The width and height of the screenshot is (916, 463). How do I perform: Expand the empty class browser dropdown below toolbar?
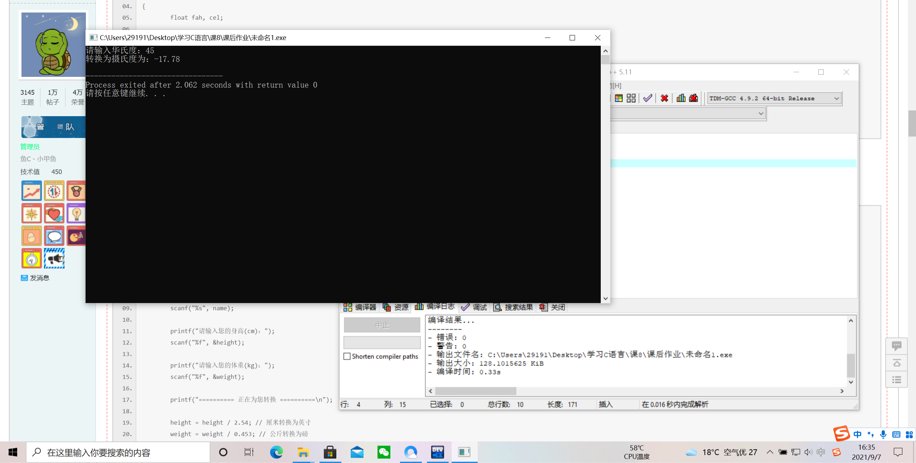point(761,114)
